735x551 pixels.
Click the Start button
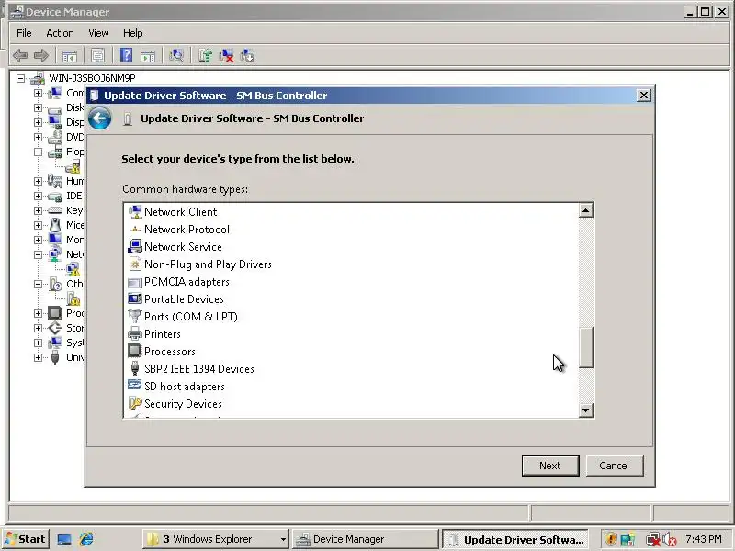(26, 539)
